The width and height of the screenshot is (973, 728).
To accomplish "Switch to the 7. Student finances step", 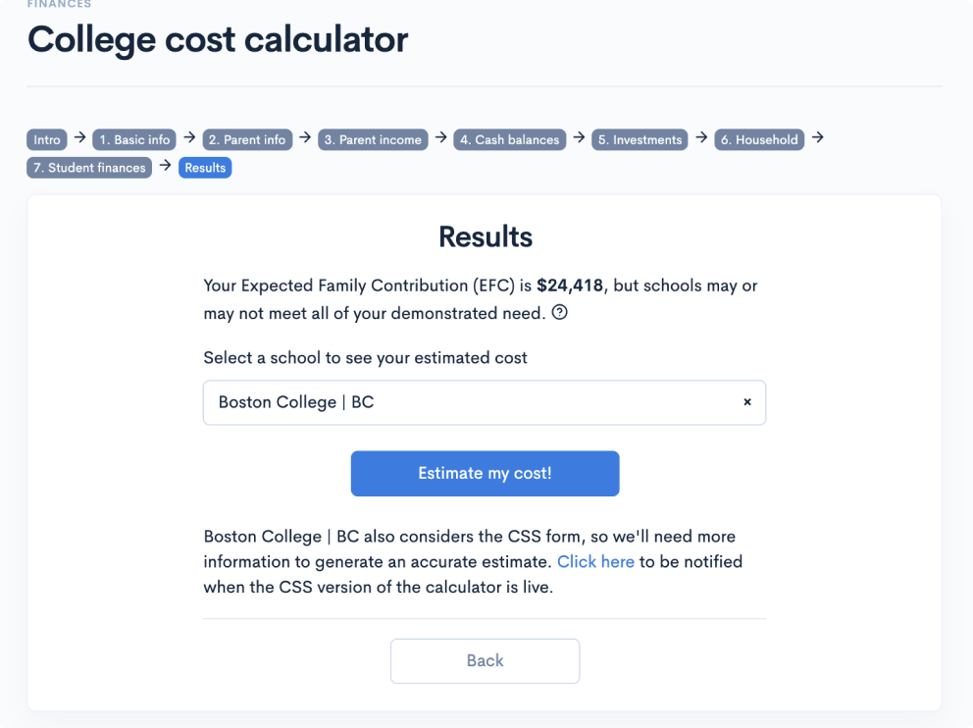I will pos(88,168).
